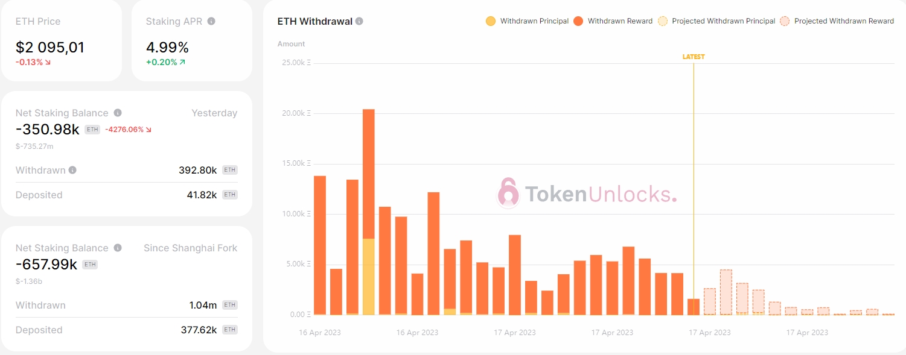Open the Withdrawn info tooltip in Yesterday card
The width and height of the screenshot is (906, 355).
pyautogui.click(x=73, y=170)
